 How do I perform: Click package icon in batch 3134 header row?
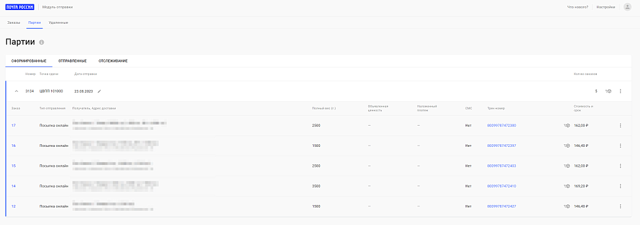click(x=608, y=91)
